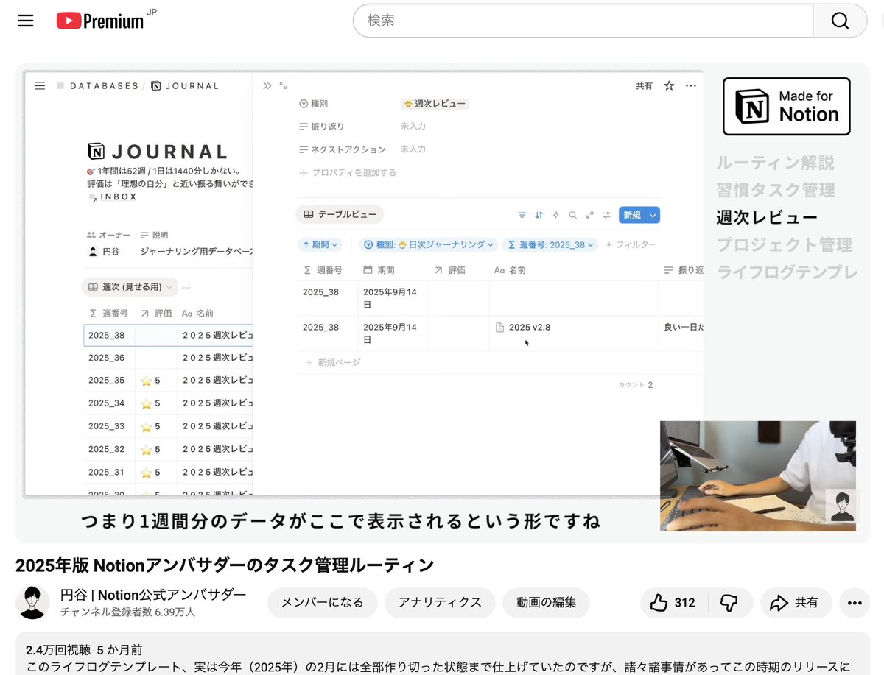
Task: Open the filter icon in Notion's table toolbar
Action: pyautogui.click(x=522, y=214)
